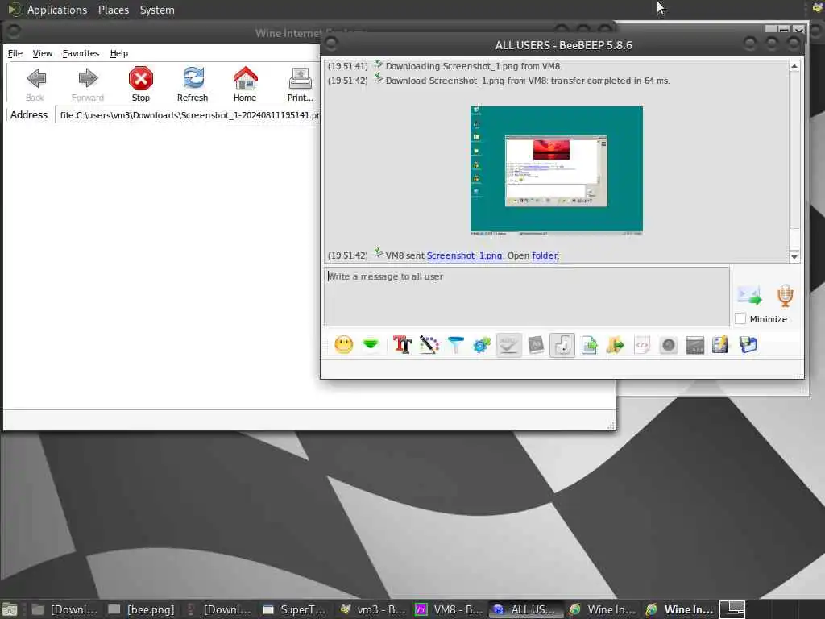Click the notepad with pencil icon

[721, 345]
